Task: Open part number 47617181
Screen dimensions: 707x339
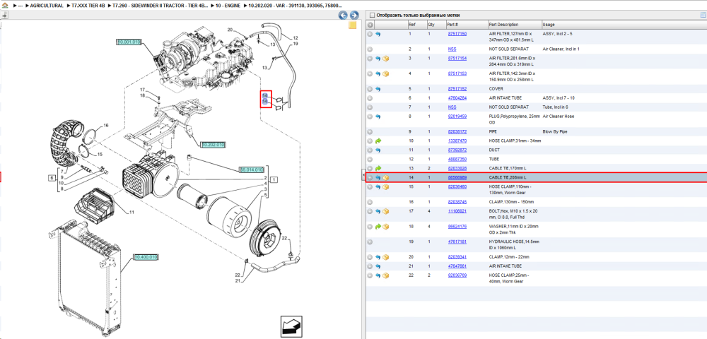Action: (x=457, y=242)
